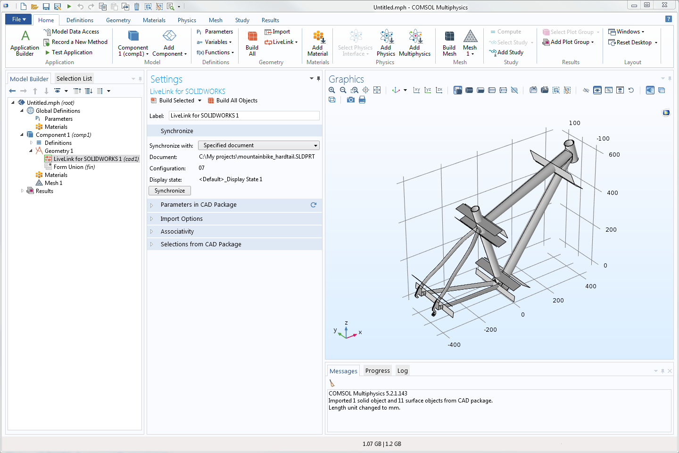Click Zoom Extents in Graphics toolbar
The width and height of the screenshot is (679, 453).
click(377, 90)
